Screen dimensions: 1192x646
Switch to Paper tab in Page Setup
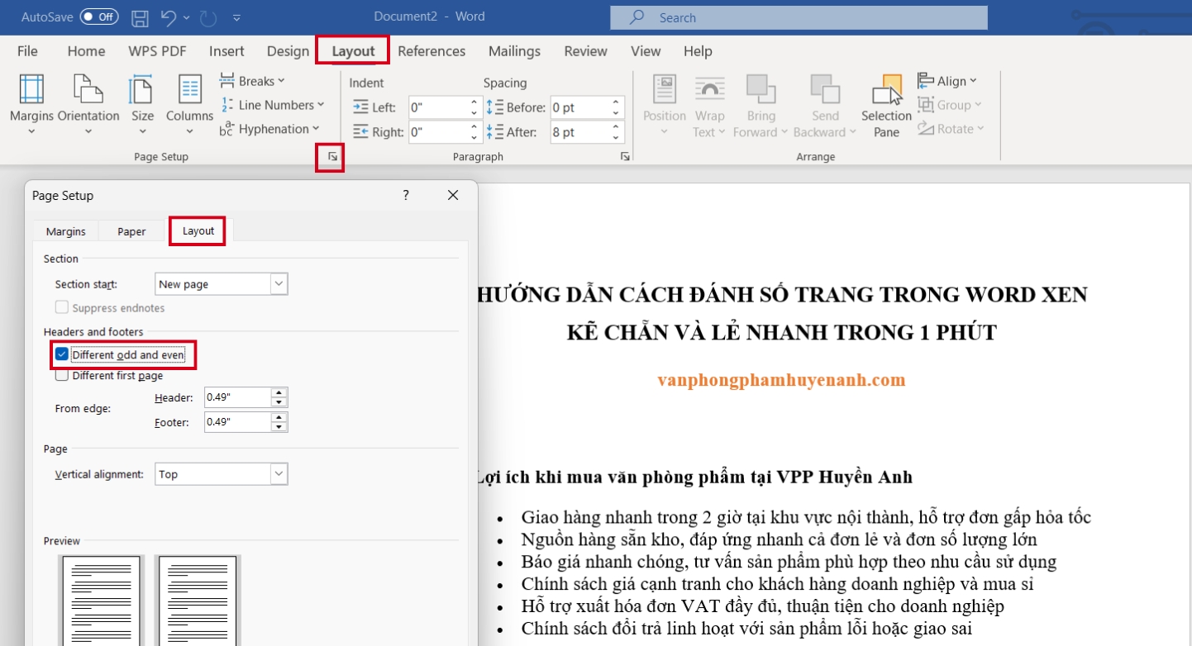pos(131,232)
